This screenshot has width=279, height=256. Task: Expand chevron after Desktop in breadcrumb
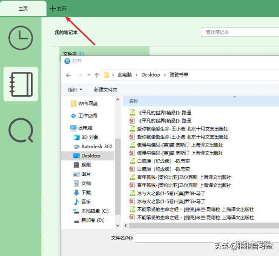coord(165,75)
